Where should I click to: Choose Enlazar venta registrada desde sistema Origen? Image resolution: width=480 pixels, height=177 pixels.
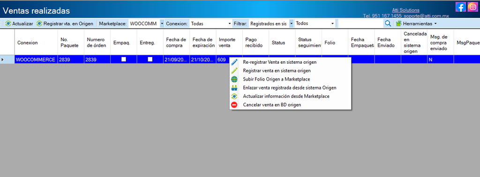tap(290, 88)
